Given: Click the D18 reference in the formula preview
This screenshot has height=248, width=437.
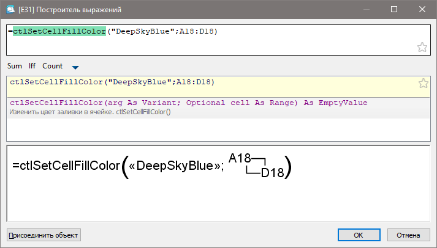Looking at the screenshot, I should pyautogui.click(x=272, y=173).
